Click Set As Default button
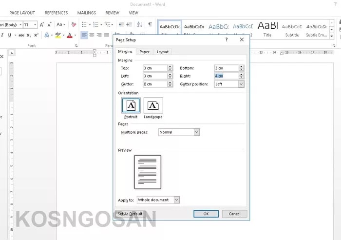 [x=130, y=214]
